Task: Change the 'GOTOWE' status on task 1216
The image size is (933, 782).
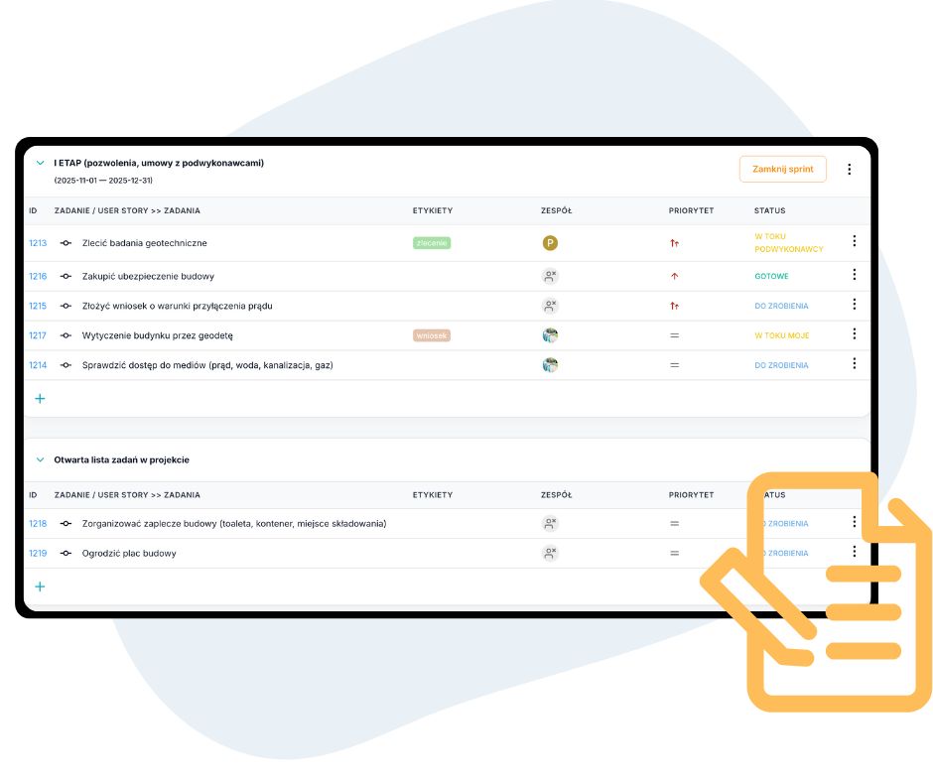Action: click(771, 277)
